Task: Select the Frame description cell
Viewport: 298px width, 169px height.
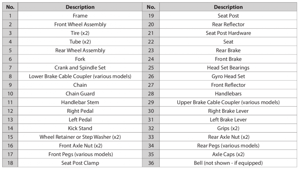Action: [80, 16]
